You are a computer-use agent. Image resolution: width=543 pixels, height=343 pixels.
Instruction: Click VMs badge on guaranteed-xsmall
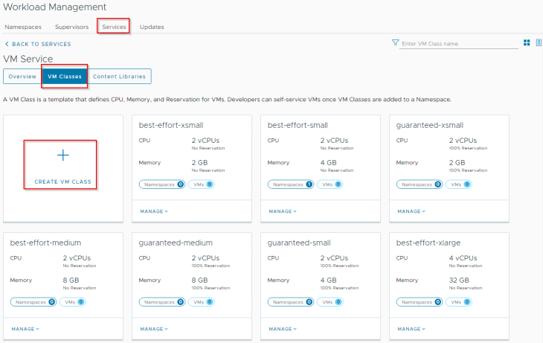[459, 185]
